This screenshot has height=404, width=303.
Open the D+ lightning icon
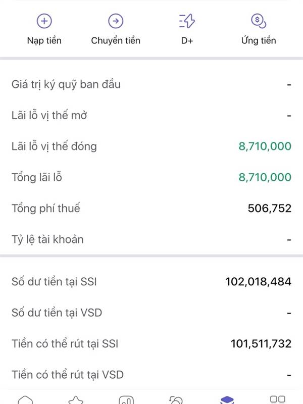[x=187, y=21]
